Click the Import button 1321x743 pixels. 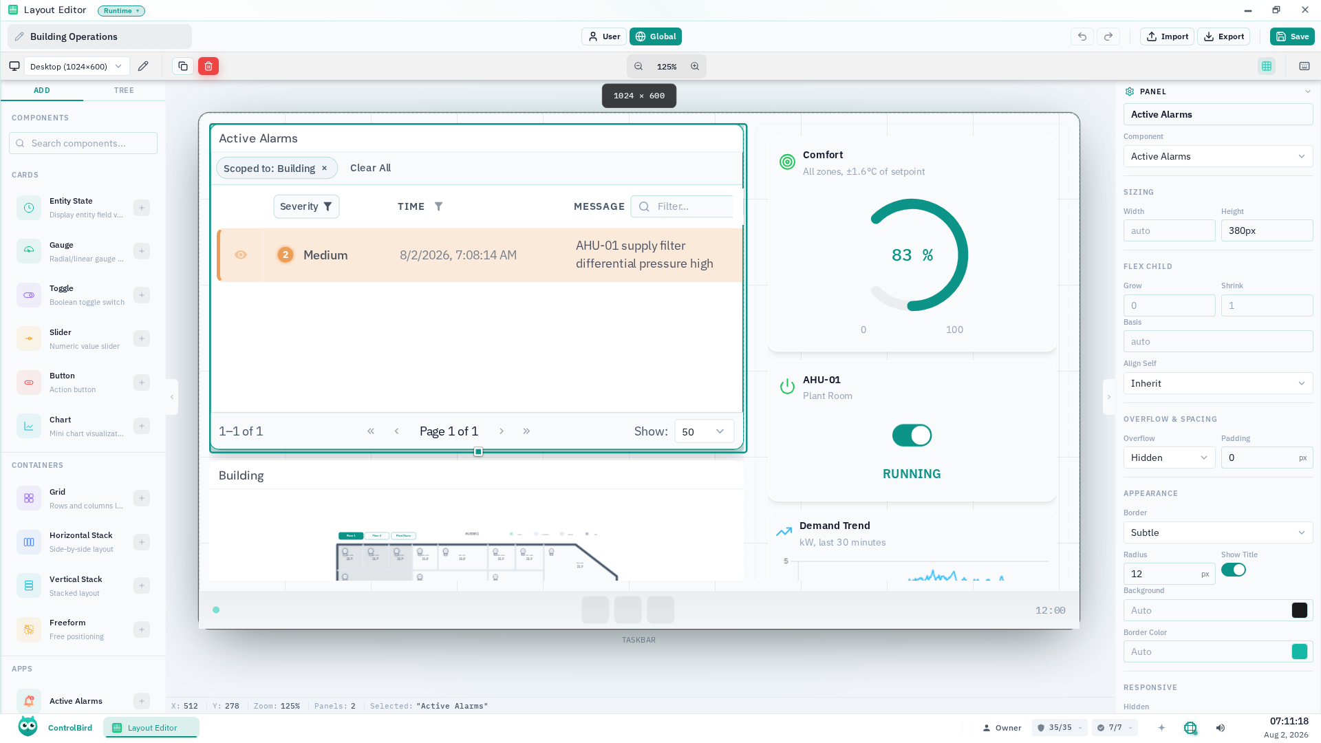(x=1168, y=36)
